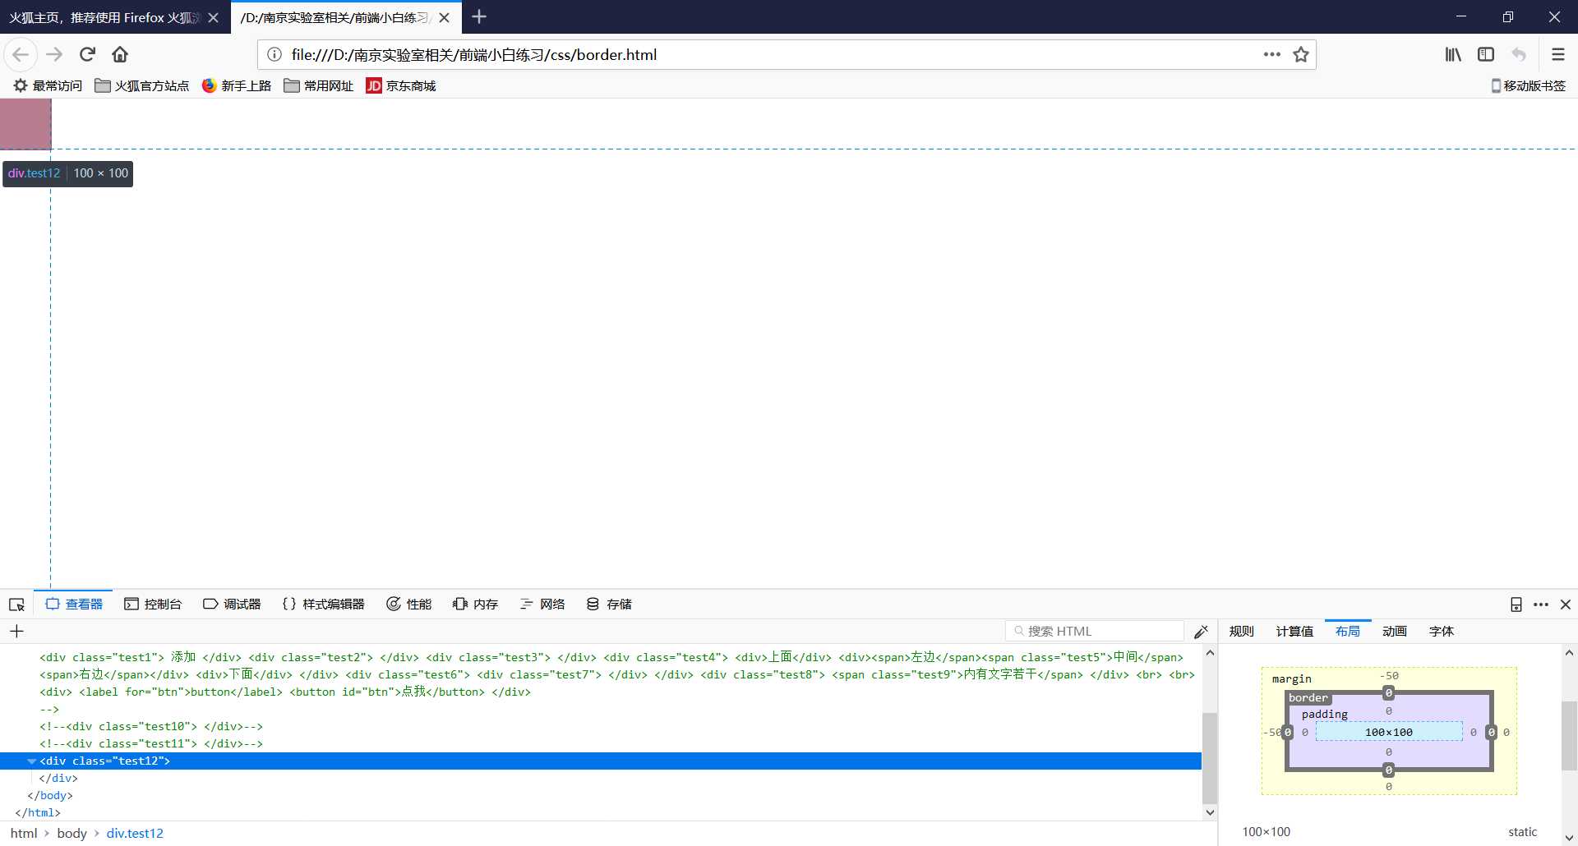Show the 计算值 computed side panel
Screen dimensions: 1578x846
coord(1294,631)
